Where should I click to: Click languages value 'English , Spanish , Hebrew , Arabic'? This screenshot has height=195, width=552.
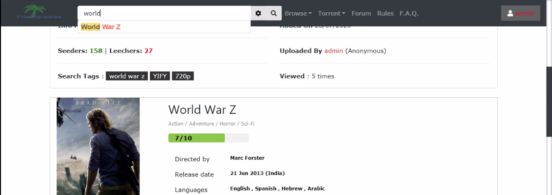coord(277,189)
